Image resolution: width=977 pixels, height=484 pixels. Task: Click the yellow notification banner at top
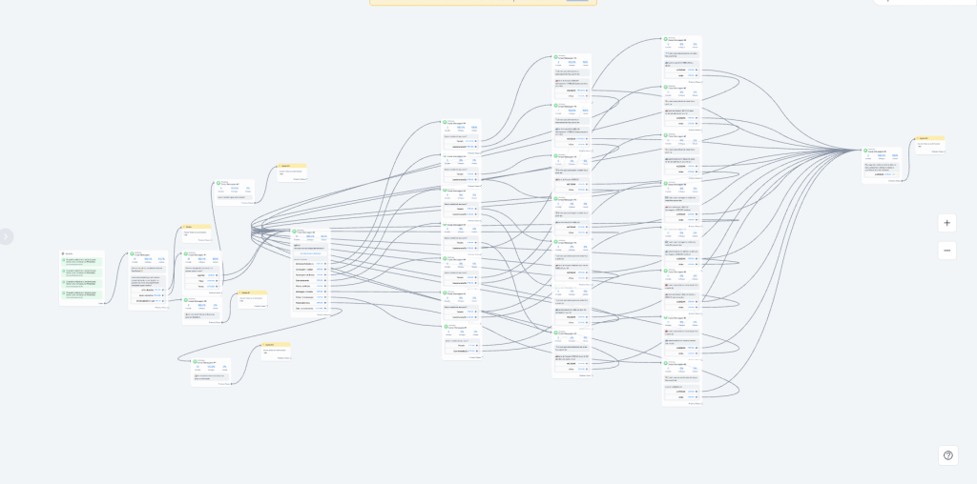pyautogui.click(x=483, y=3)
